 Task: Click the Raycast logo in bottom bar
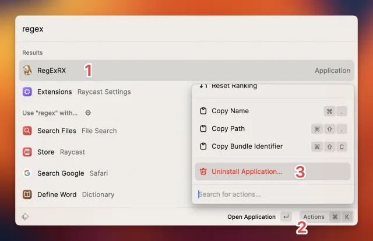25,216
